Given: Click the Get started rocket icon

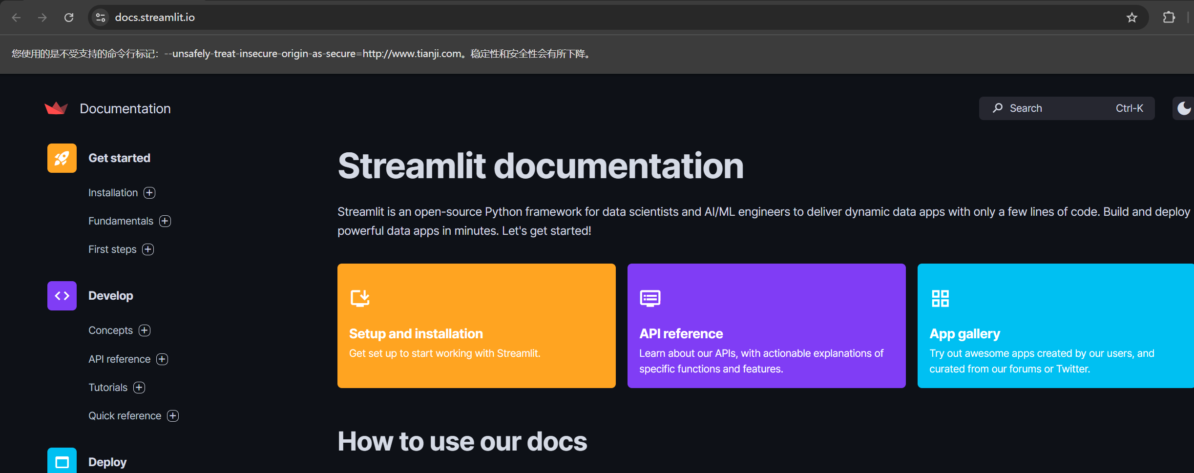Looking at the screenshot, I should coord(62,158).
